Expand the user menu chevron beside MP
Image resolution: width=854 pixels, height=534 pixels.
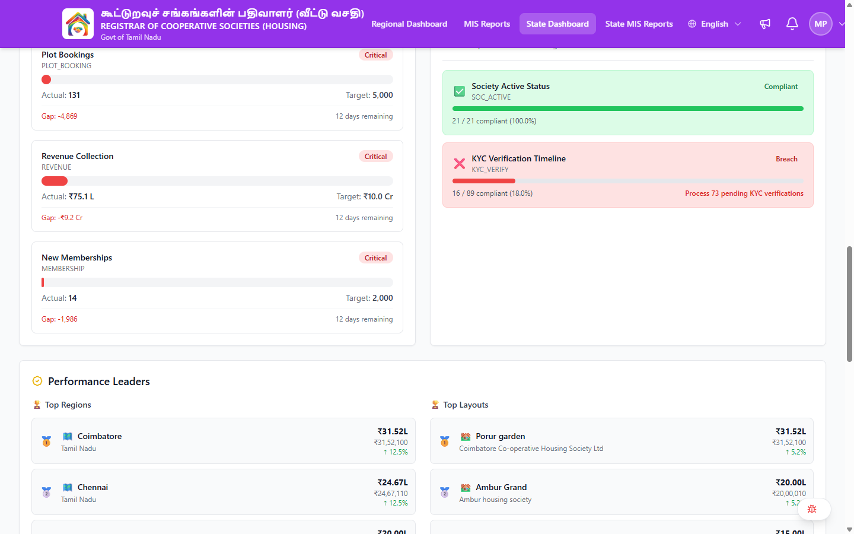(x=842, y=24)
